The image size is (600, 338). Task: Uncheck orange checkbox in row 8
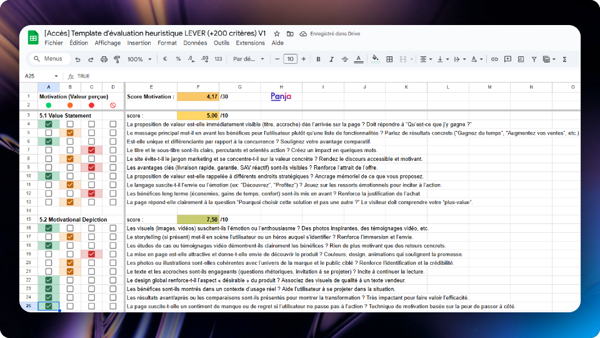click(70, 158)
